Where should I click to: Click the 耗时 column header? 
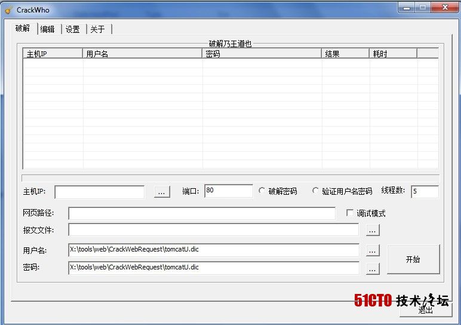click(393, 54)
